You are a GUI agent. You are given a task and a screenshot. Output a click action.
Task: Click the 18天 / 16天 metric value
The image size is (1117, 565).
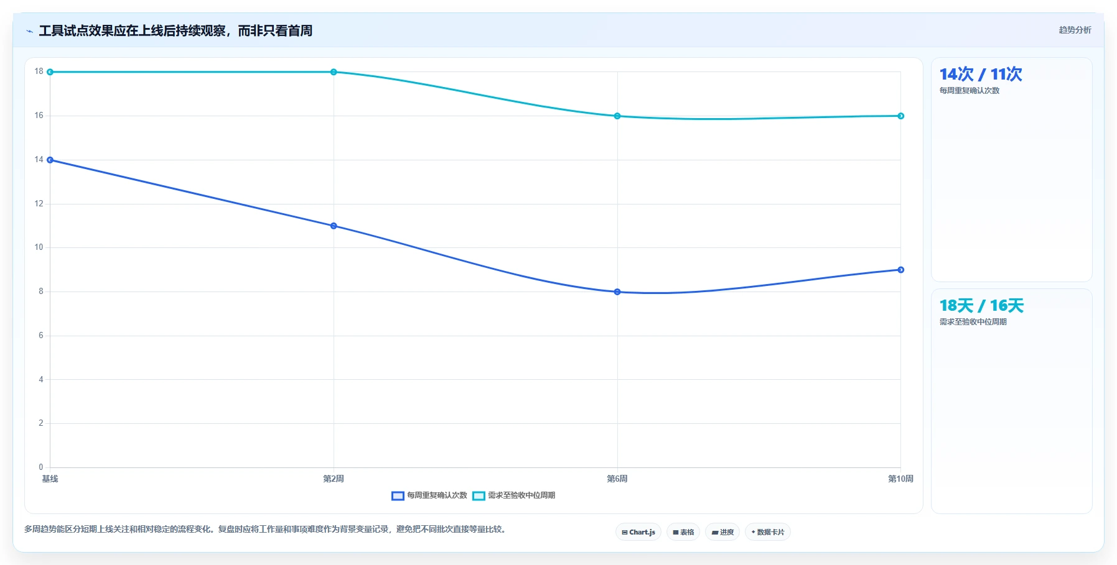[981, 306]
